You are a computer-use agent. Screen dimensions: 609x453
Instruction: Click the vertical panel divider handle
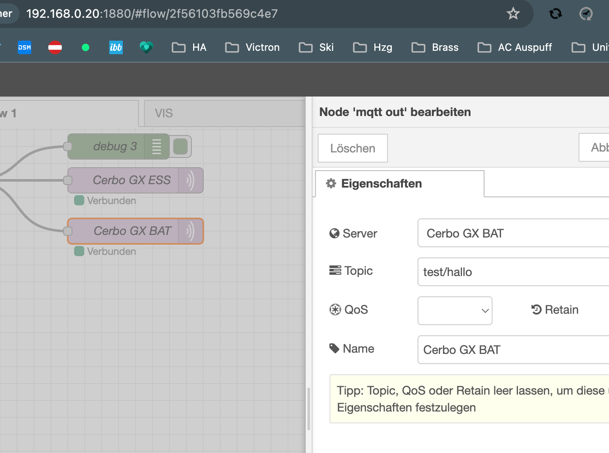[309, 409]
